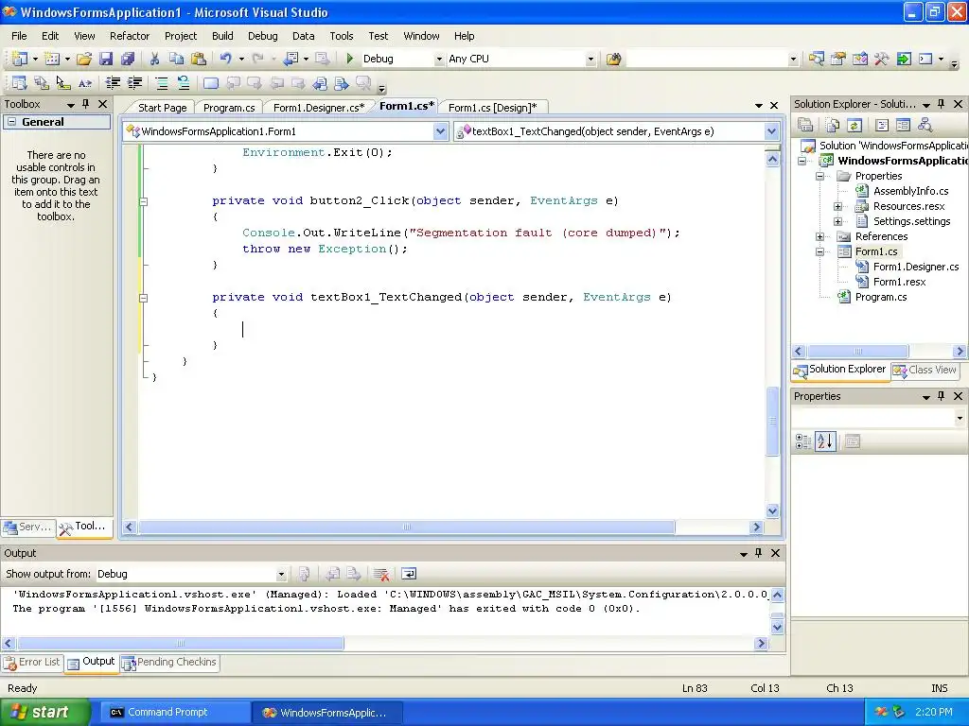Screen dimensions: 969x726
Task: Click the Object Browser toolbar icon
Action: (859, 59)
